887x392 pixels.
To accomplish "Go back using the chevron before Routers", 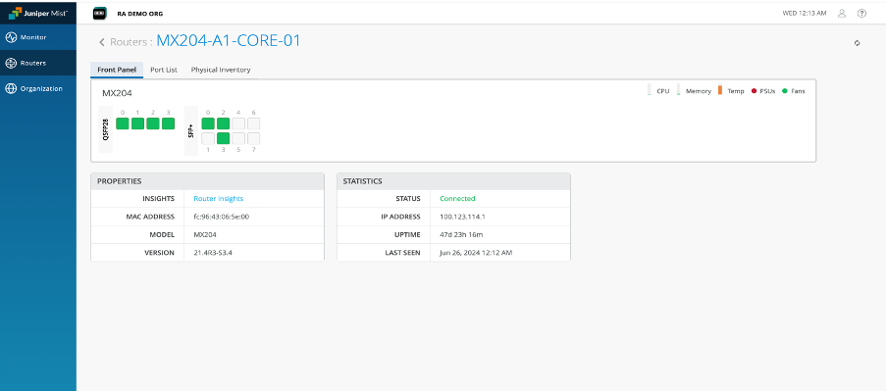I will (102, 42).
